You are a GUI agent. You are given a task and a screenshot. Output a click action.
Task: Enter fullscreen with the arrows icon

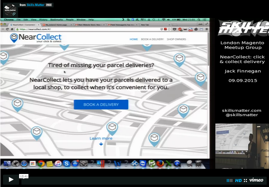pyautogui.click(x=245, y=180)
